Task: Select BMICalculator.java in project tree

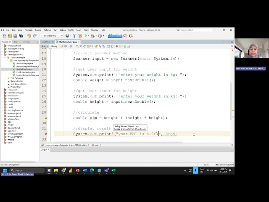Action: (24, 69)
